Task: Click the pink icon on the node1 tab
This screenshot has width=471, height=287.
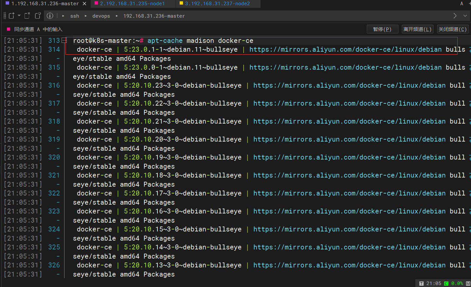Action: (96, 3)
